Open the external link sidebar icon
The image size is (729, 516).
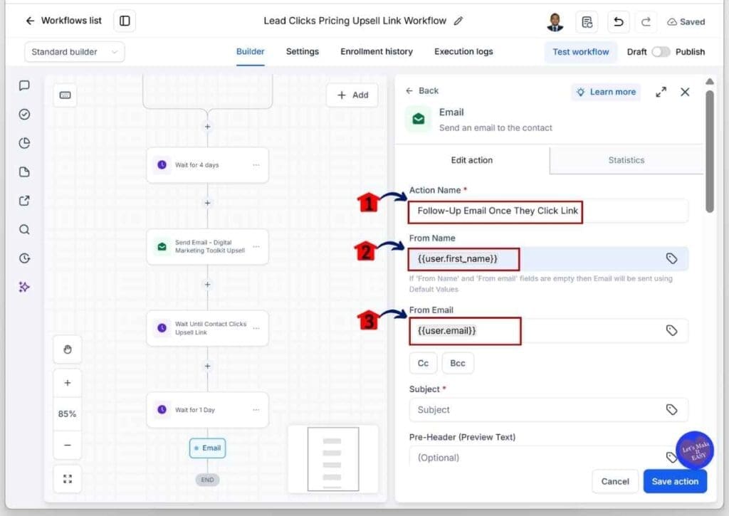(25, 201)
